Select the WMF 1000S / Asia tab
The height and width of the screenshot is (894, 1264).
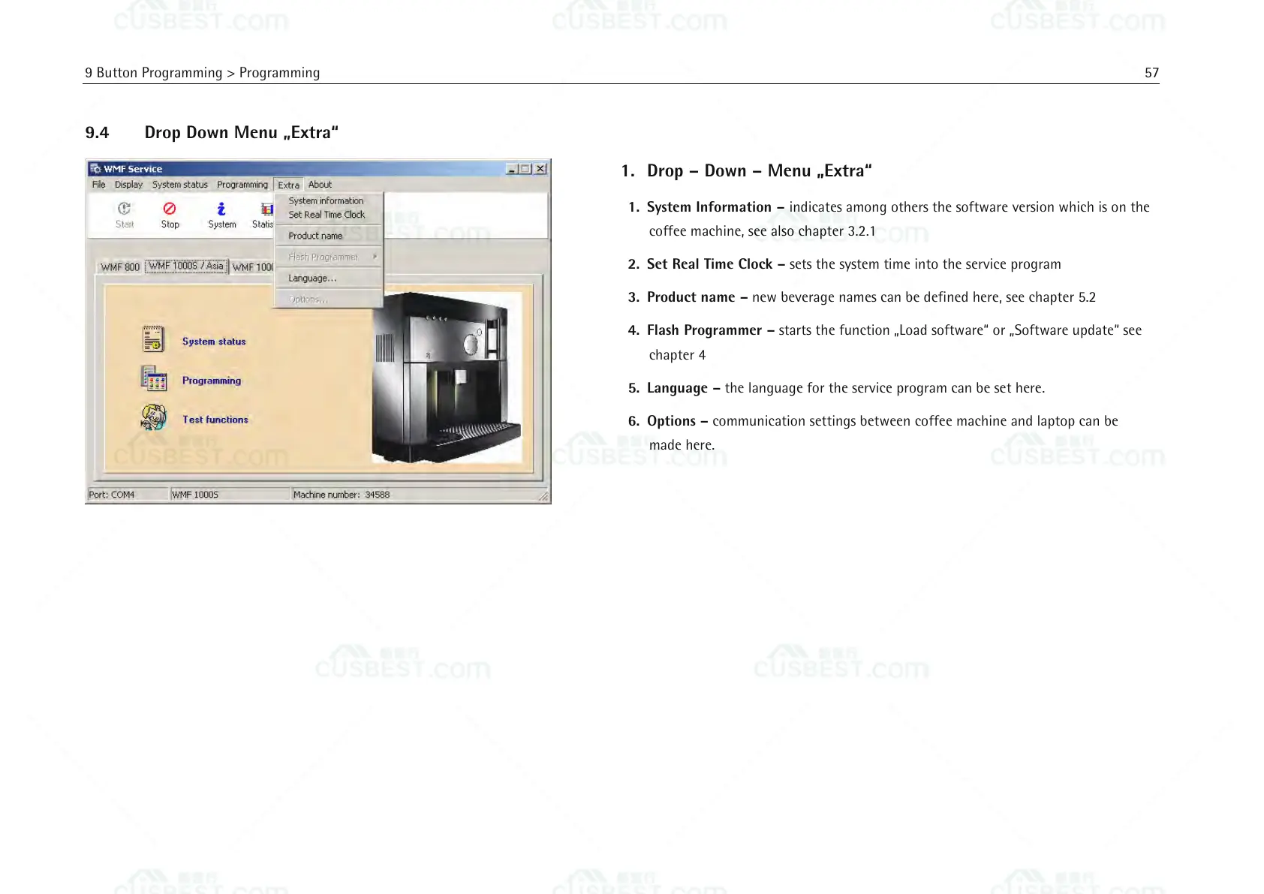coord(186,266)
